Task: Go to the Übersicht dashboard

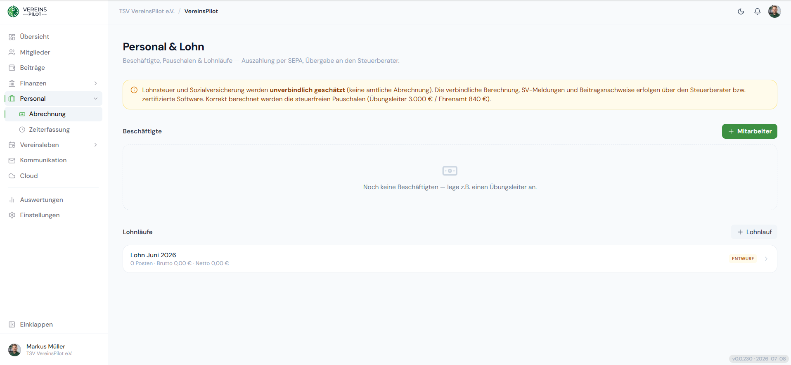Action: click(x=54, y=37)
